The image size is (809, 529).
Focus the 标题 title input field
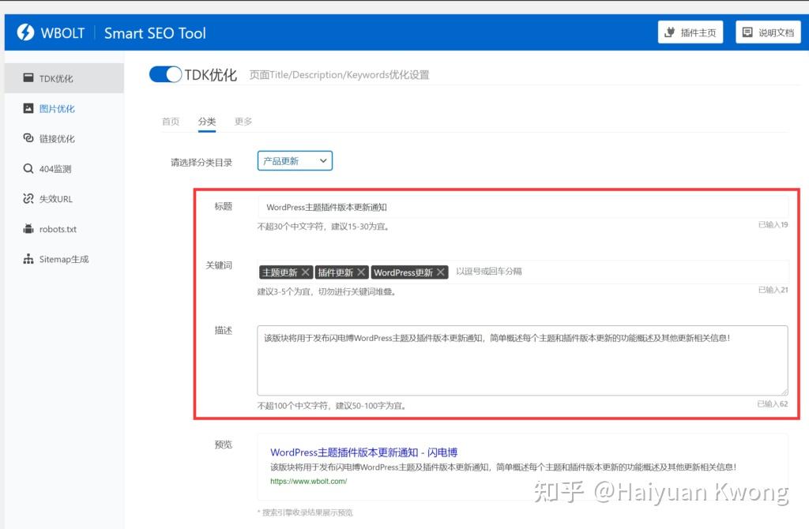pyautogui.click(x=523, y=207)
